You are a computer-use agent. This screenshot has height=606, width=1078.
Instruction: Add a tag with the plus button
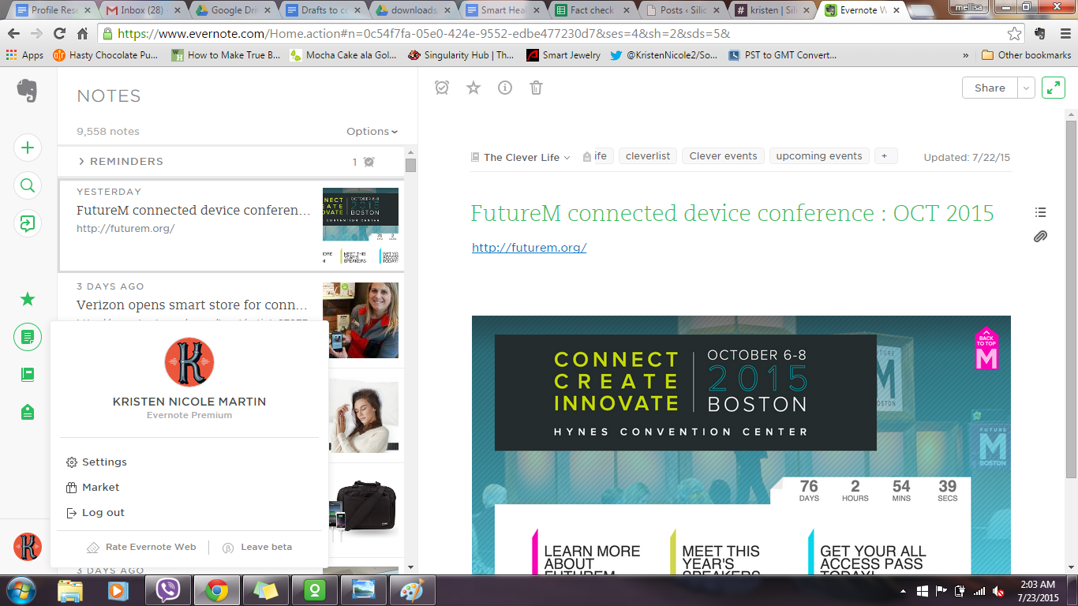(885, 156)
